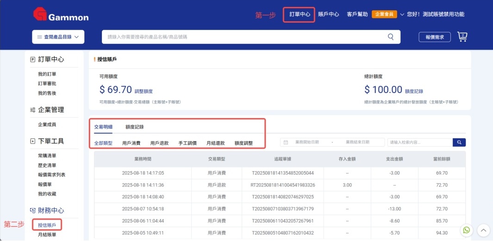
Task: Open the 訂單中心 top menu
Action: point(300,14)
